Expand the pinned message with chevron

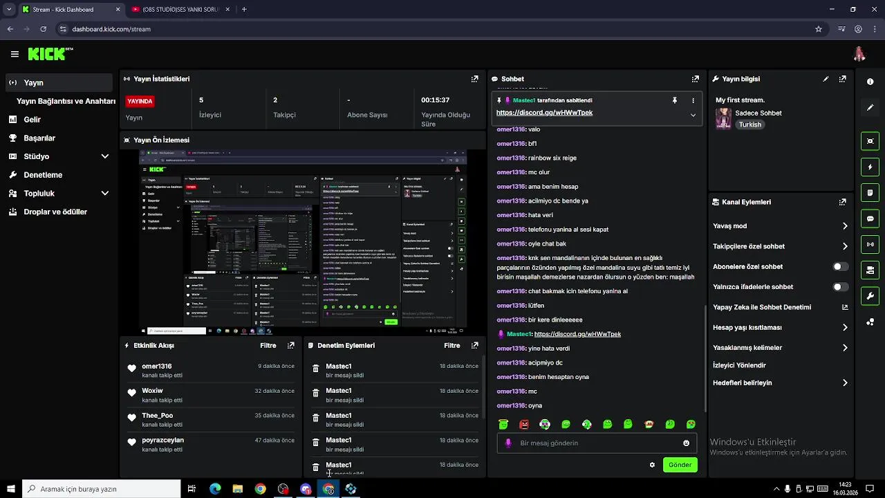[x=693, y=115]
